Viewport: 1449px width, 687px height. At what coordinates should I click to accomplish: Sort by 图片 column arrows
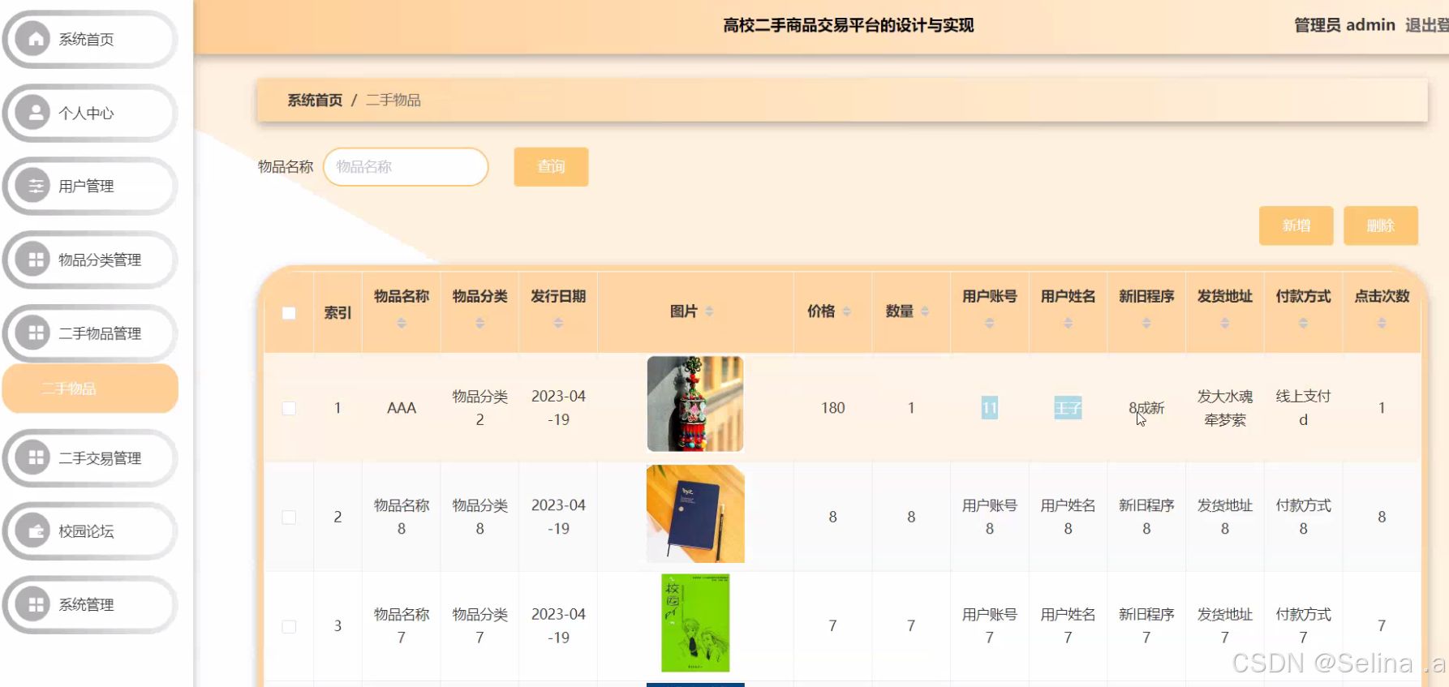coord(709,311)
